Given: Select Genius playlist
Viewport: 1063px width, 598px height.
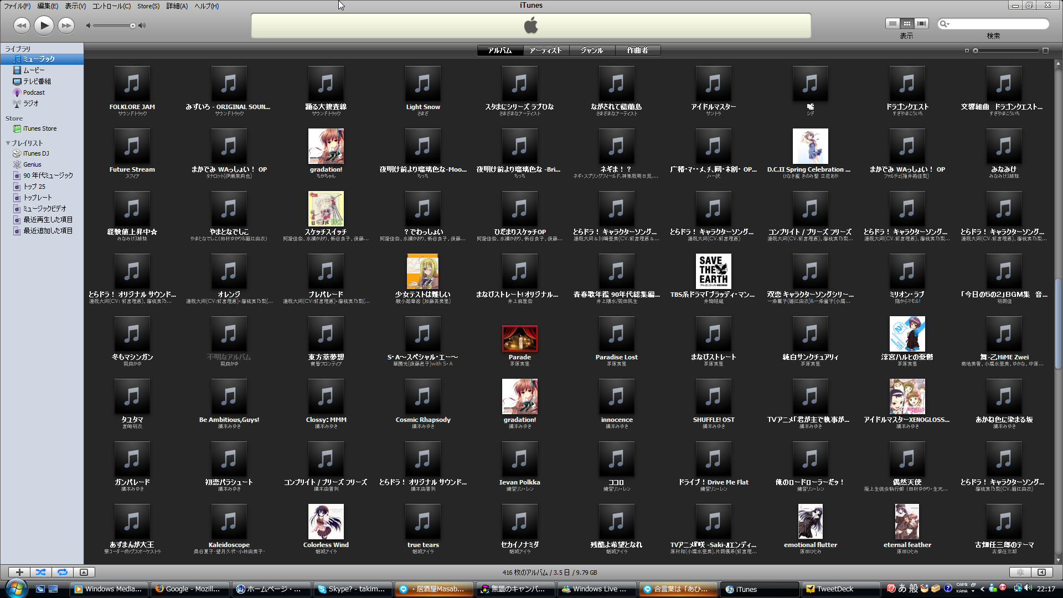Looking at the screenshot, I should coord(42,164).
